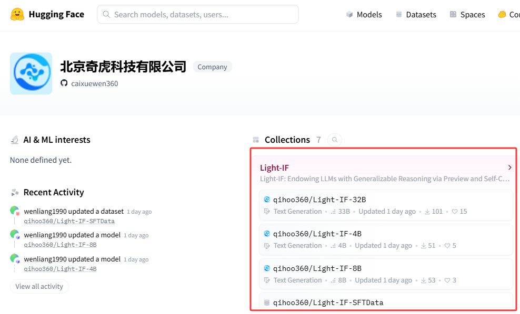Click the avatar icon beside Light-IF-8B in Collections

267,268
